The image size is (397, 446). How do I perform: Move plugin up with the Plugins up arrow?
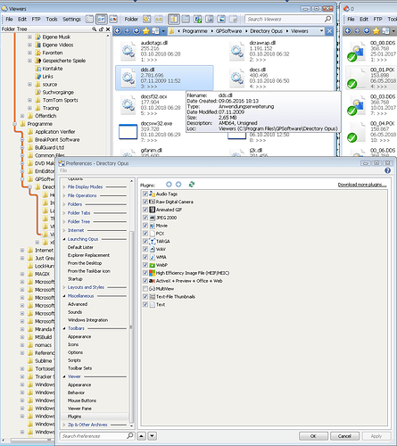tap(169, 185)
